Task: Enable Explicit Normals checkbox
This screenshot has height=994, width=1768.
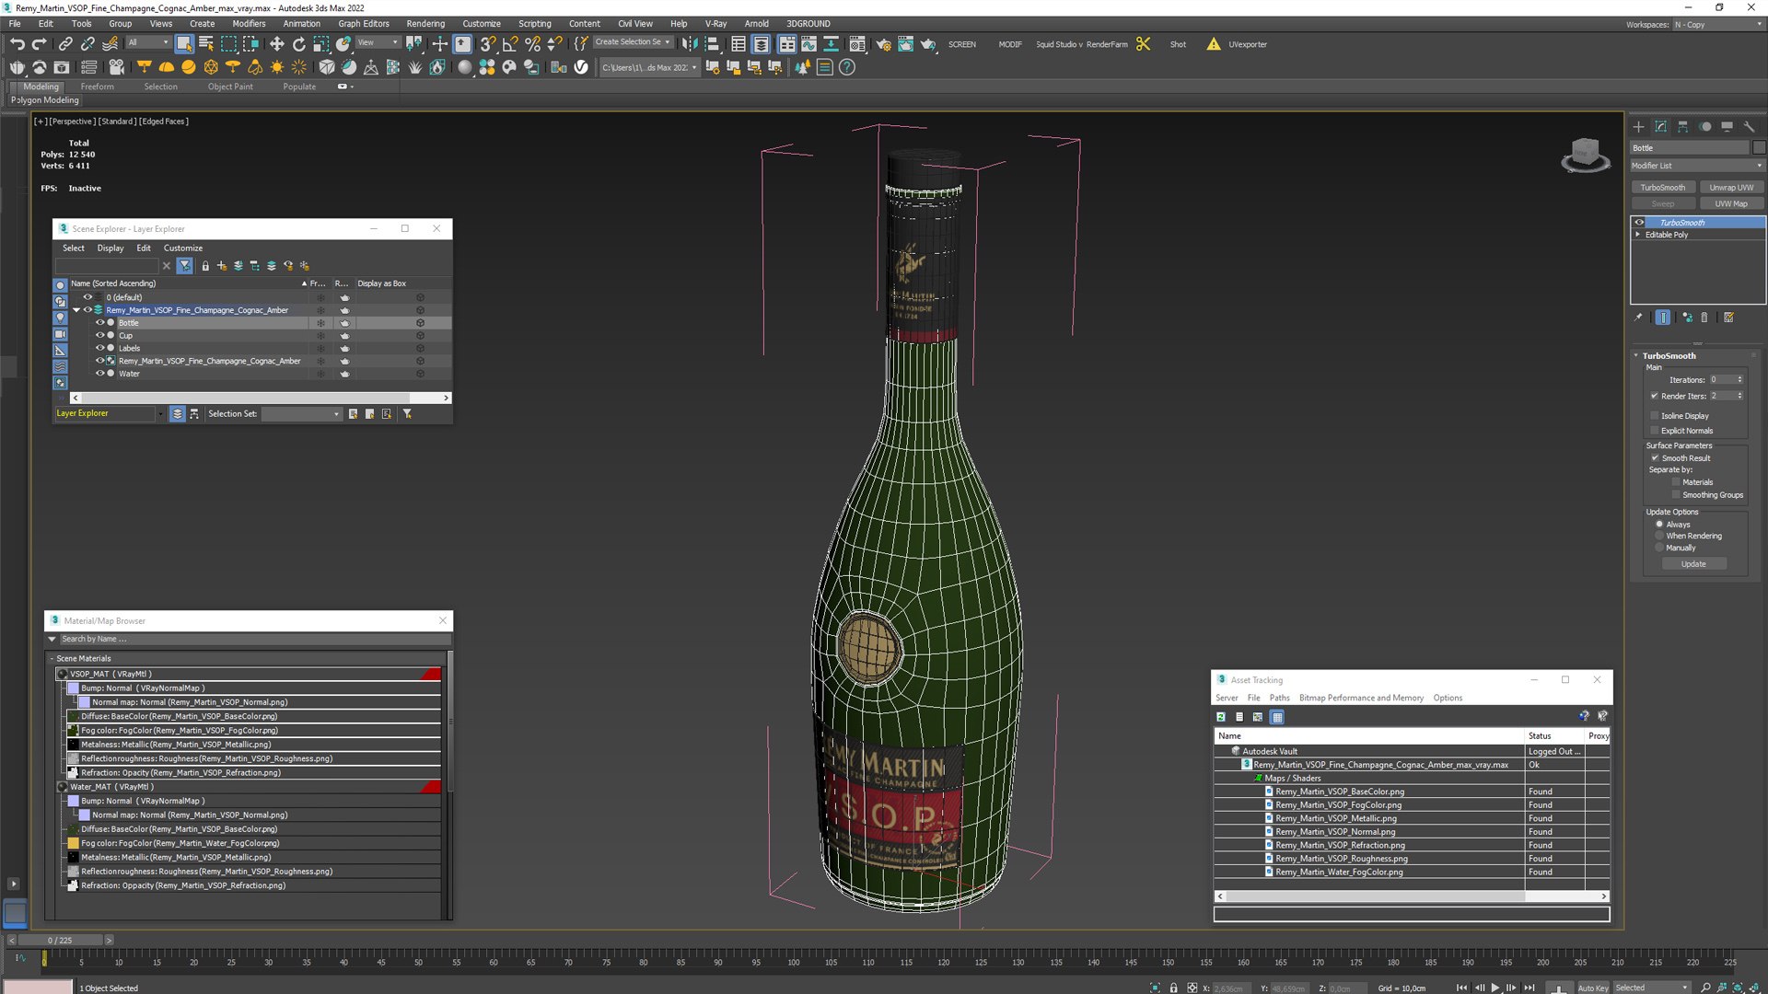Action: click(x=1655, y=431)
